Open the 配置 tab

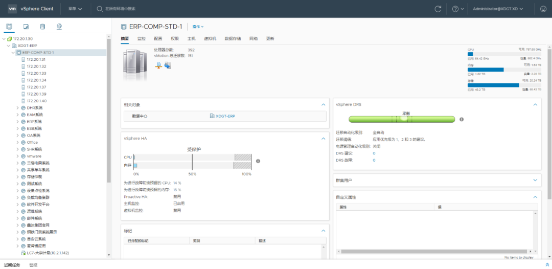tap(158, 39)
